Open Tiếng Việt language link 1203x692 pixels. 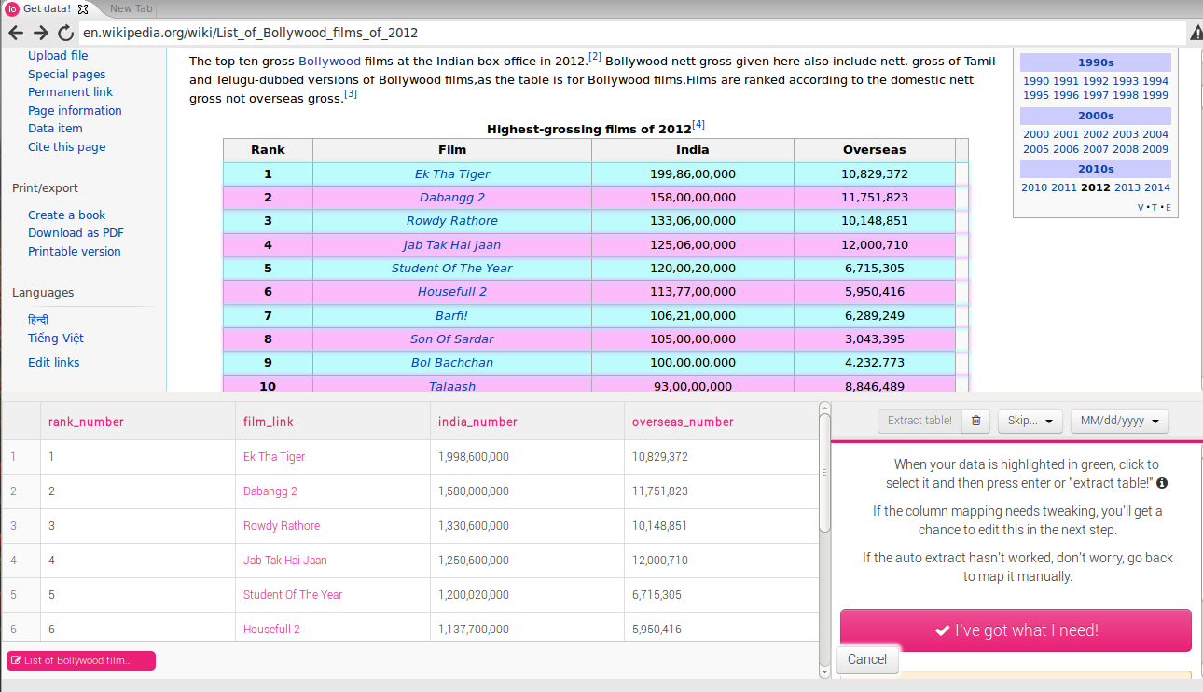point(56,338)
